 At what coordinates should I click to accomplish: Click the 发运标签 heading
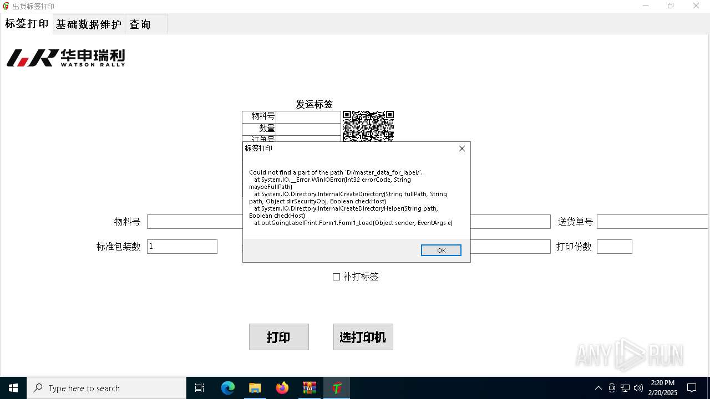tap(314, 104)
